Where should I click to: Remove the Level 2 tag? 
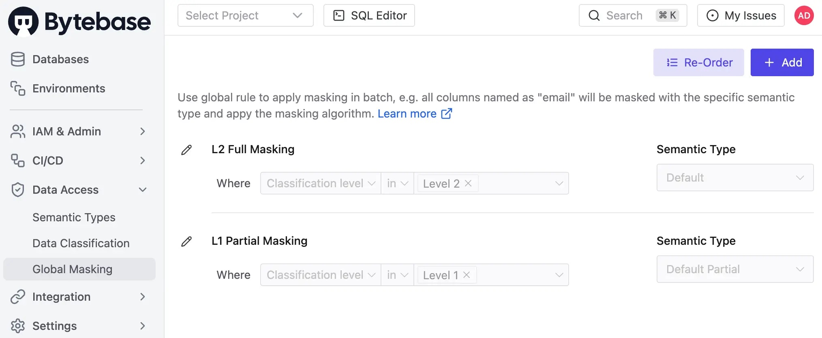tap(468, 183)
